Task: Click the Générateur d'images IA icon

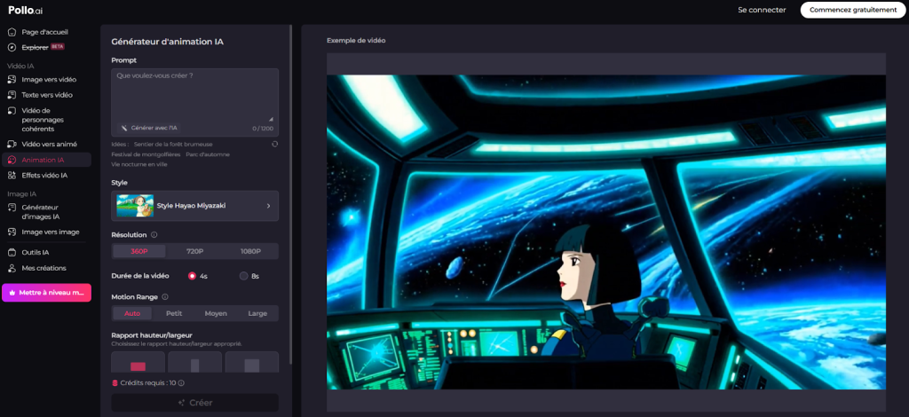Action: tap(12, 208)
